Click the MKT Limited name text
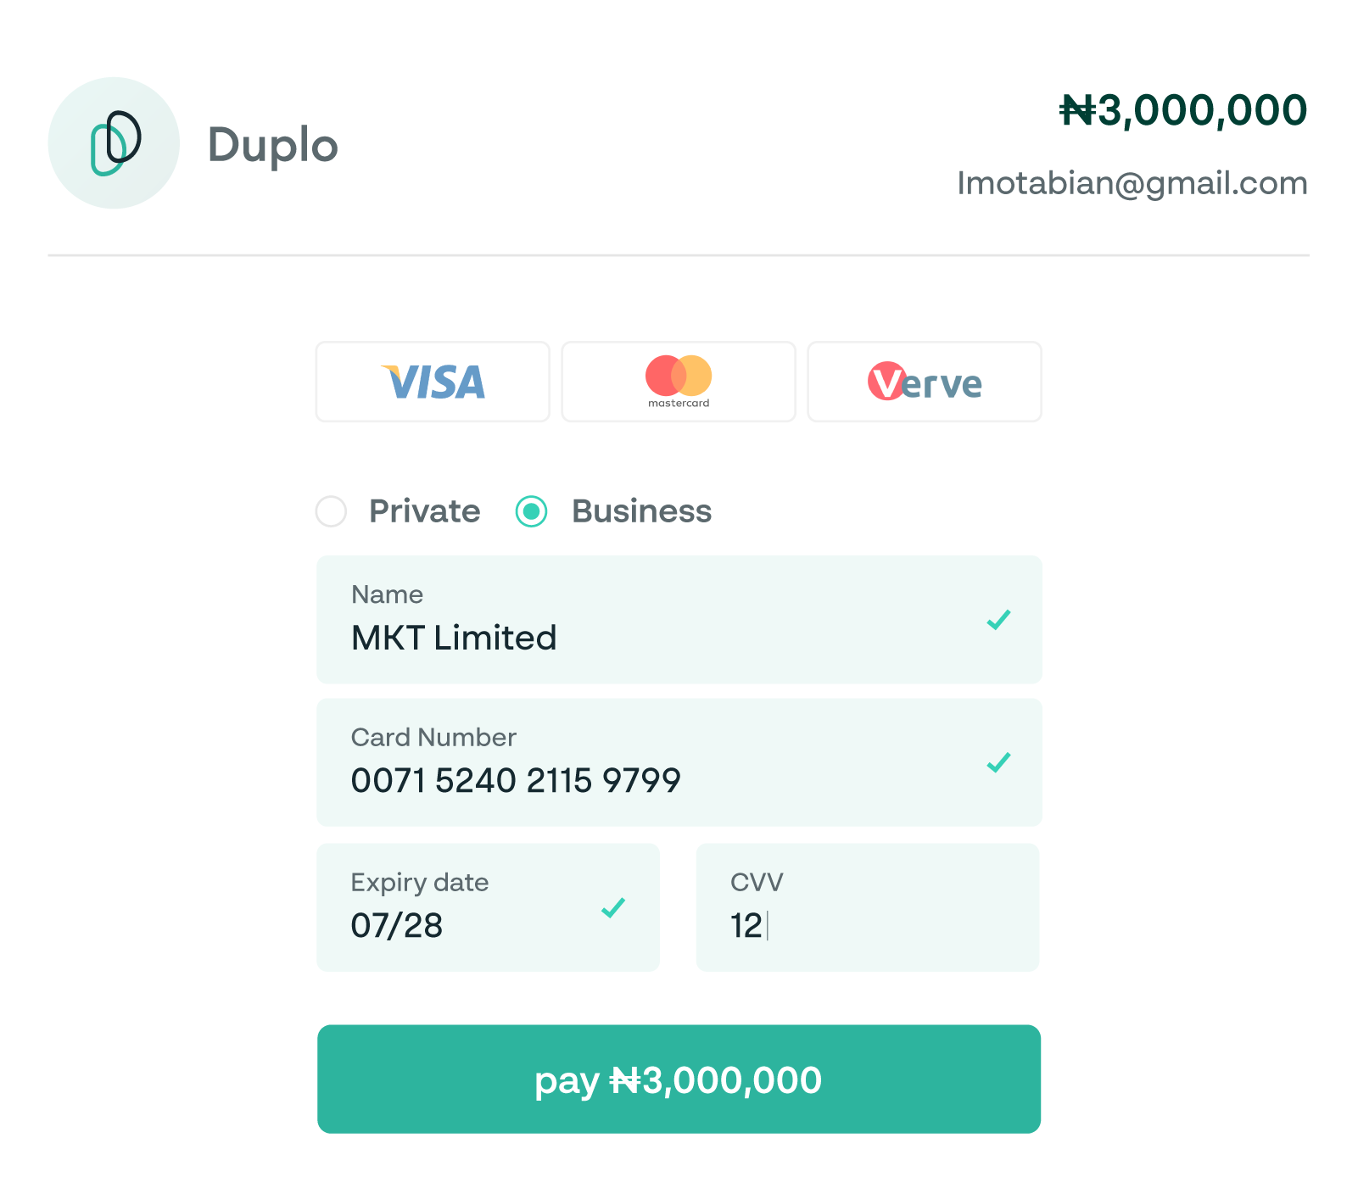 [454, 638]
